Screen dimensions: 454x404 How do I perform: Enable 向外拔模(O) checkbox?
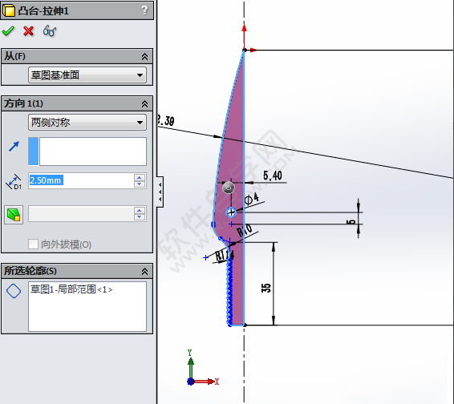pyautogui.click(x=34, y=244)
